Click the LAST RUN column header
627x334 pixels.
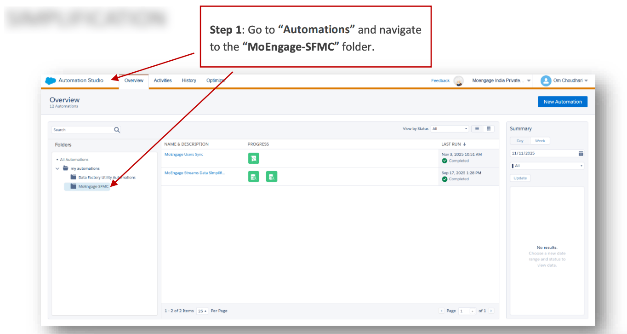pos(451,144)
